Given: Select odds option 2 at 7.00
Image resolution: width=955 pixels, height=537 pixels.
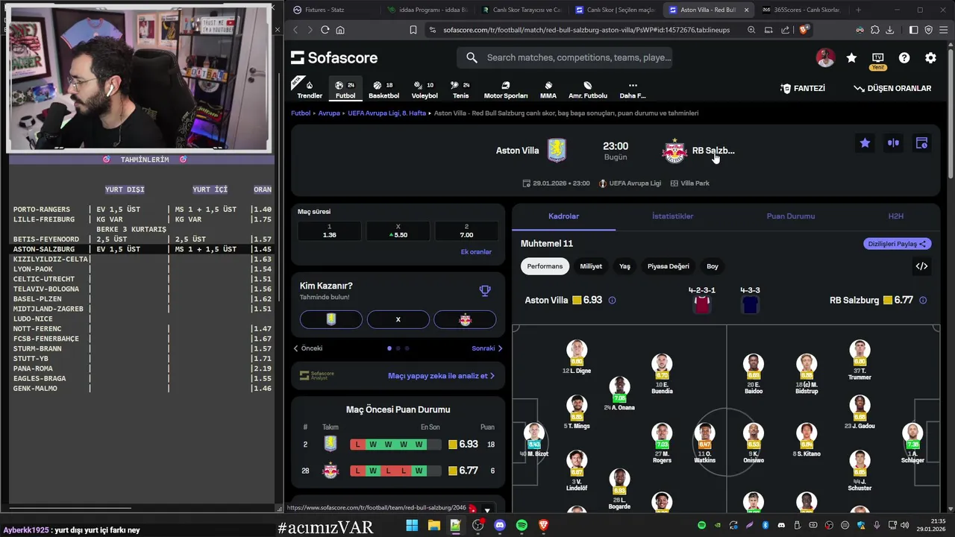Looking at the screenshot, I should tap(466, 231).
